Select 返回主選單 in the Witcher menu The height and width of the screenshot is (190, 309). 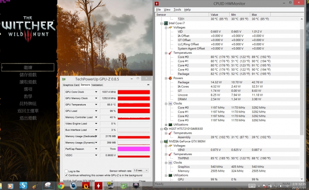click(28, 111)
